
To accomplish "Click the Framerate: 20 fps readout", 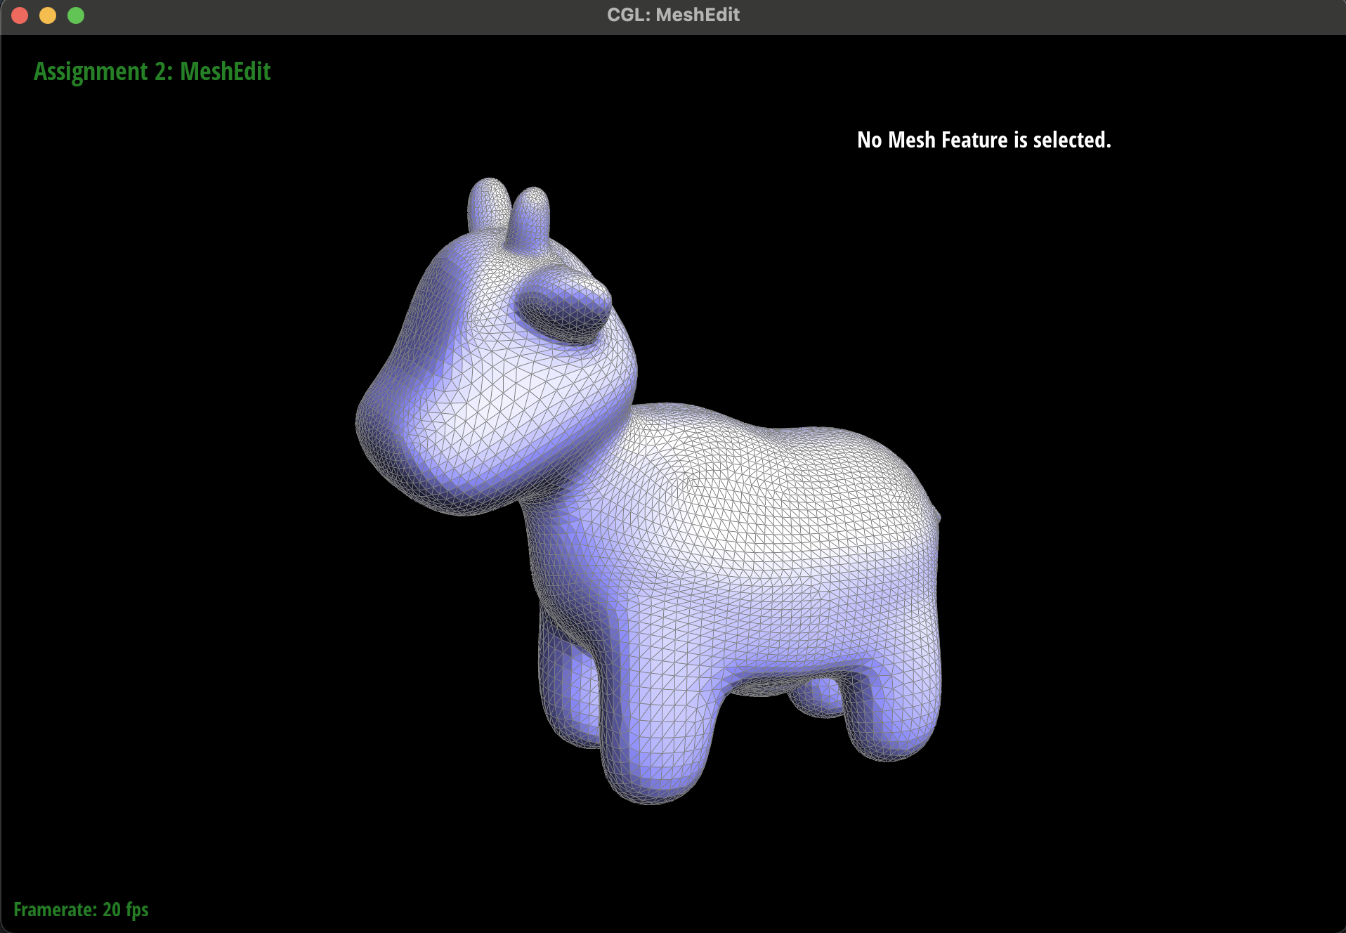I will coord(81,910).
